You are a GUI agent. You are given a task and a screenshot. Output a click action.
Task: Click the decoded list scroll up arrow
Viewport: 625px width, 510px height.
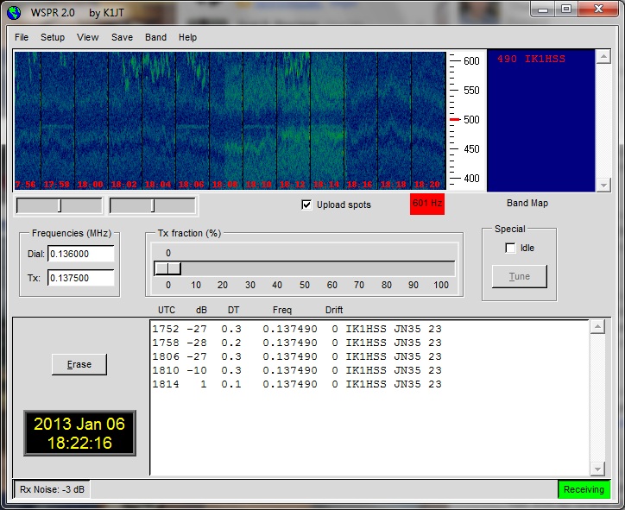click(597, 327)
